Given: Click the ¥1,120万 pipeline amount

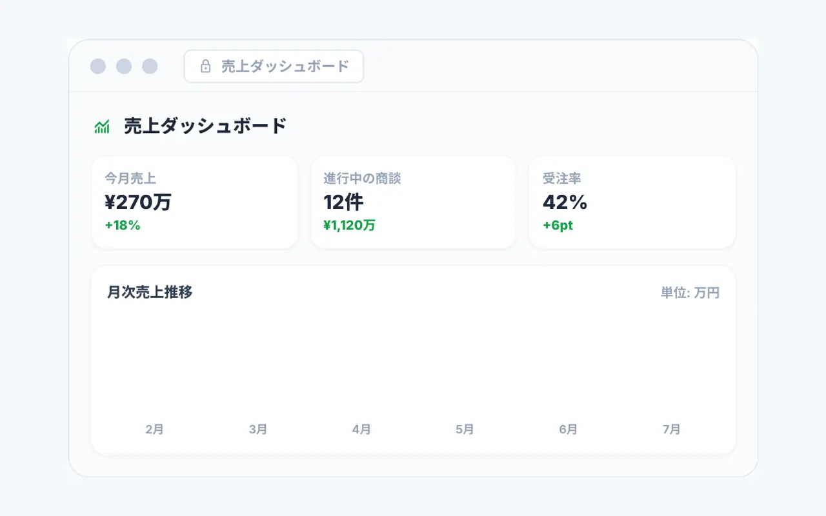Looking at the screenshot, I should coord(349,226).
